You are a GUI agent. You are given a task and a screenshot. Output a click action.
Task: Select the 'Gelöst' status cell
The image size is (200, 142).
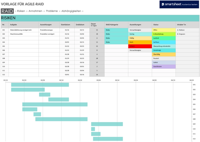164,62
